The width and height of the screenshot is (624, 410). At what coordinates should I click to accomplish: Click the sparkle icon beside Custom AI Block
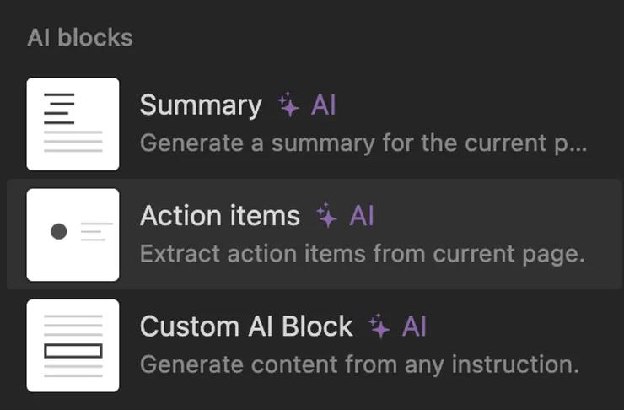point(379,327)
